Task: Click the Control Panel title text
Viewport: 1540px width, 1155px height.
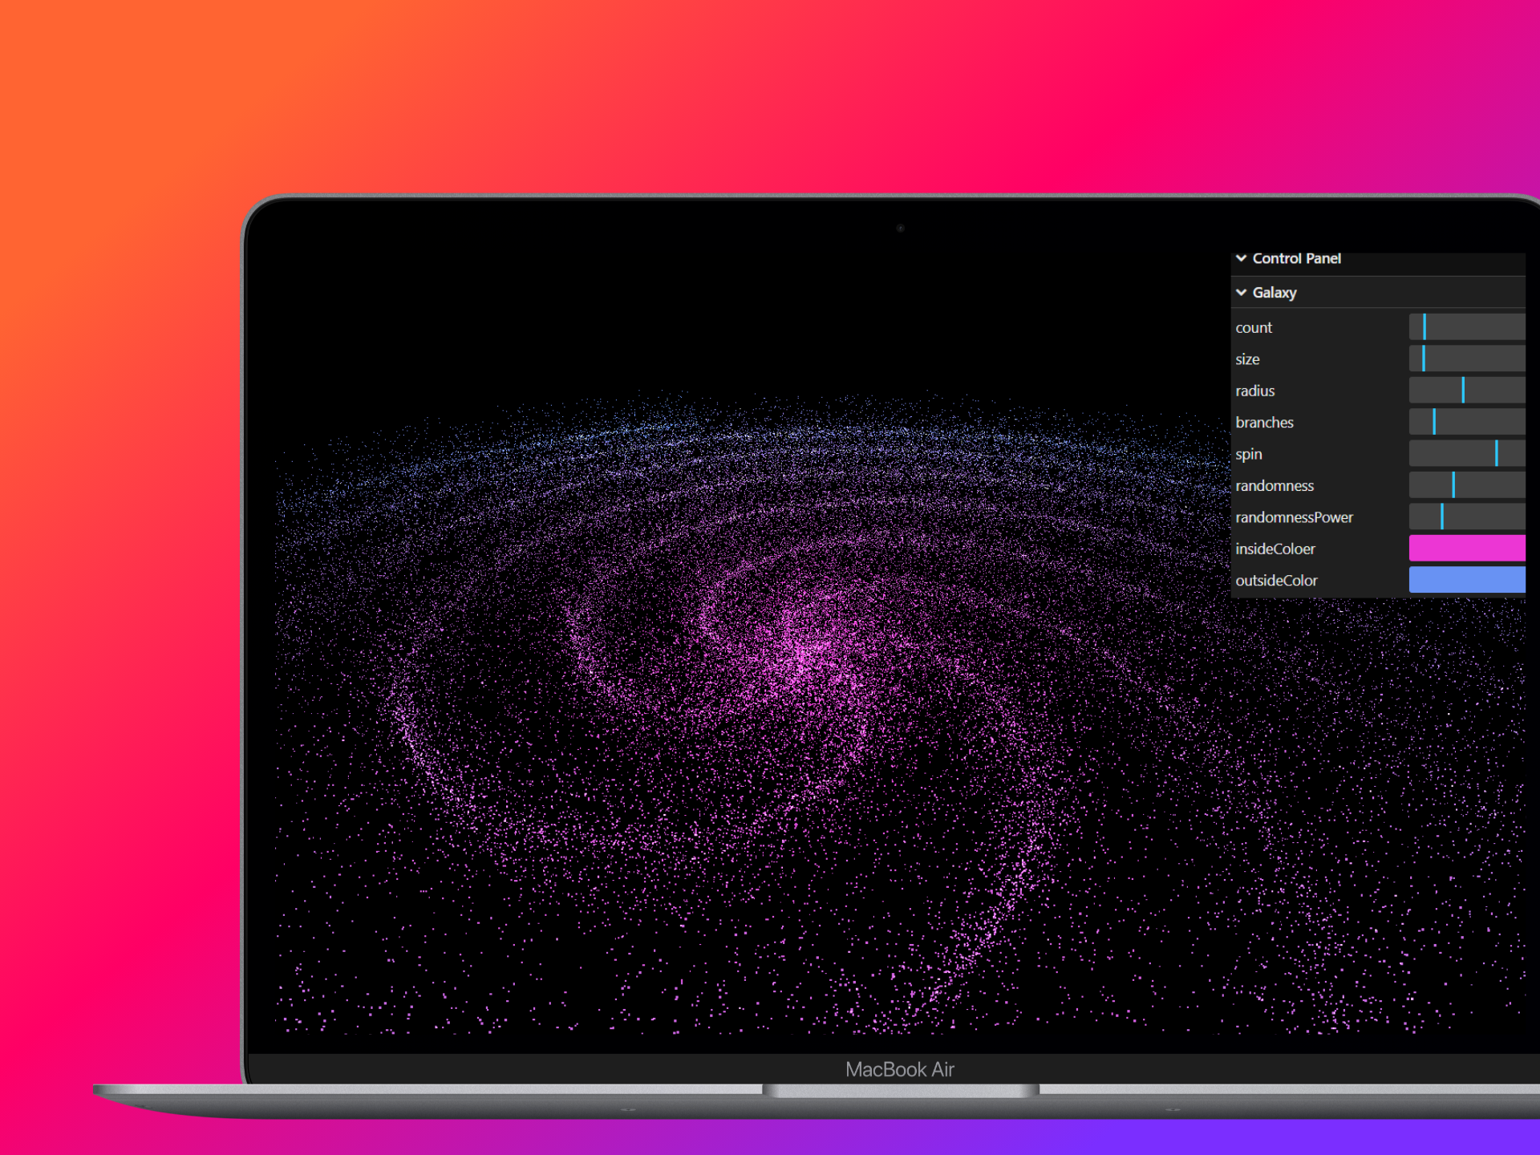Action: click(x=1297, y=258)
